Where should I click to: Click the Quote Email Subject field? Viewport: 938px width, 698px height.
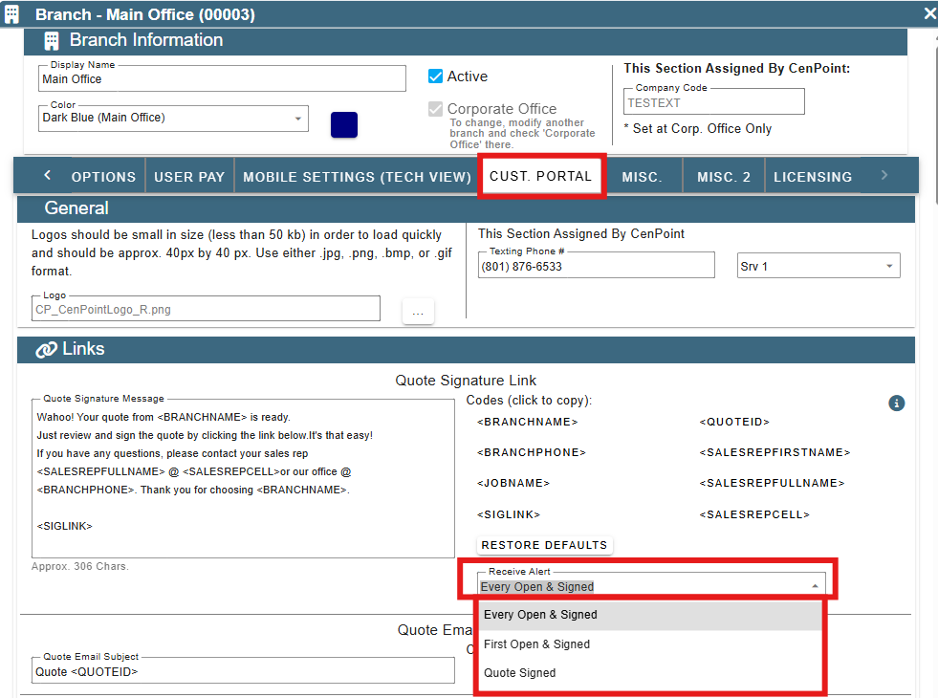point(243,671)
